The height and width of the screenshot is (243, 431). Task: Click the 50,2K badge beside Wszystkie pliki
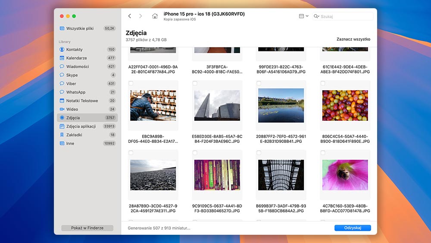(x=109, y=28)
